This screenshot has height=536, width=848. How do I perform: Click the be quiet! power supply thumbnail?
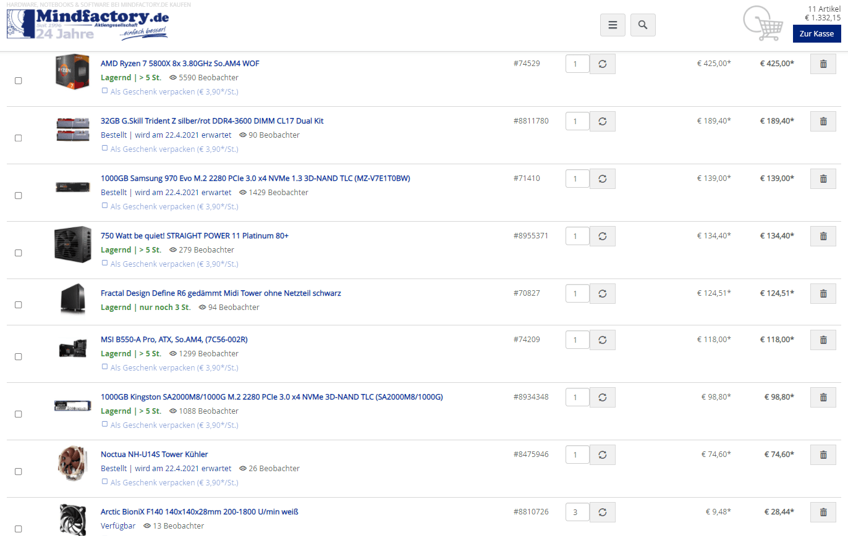73,244
